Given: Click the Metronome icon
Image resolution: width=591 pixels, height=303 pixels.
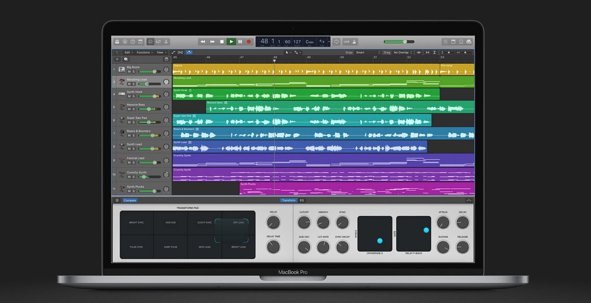Looking at the screenshot, I should [354, 41].
